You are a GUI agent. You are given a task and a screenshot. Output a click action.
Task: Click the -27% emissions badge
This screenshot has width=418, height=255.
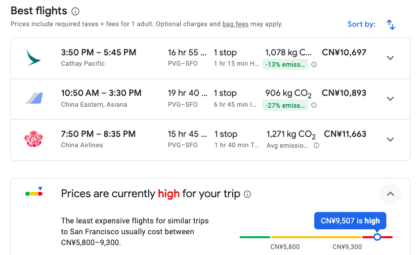point(285,105)
